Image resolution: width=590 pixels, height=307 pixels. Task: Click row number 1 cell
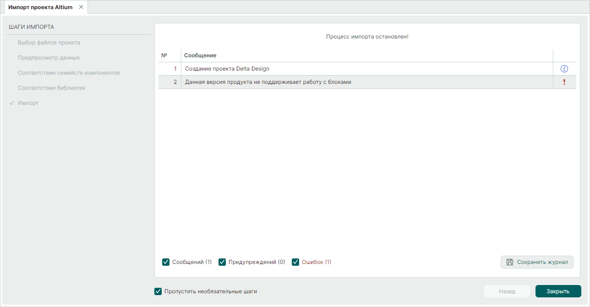170,69
